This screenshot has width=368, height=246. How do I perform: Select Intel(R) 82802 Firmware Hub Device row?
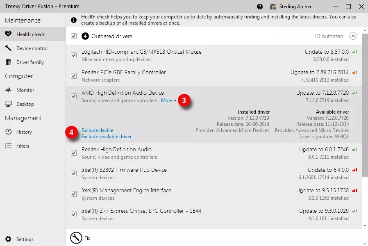pos(214,173)
